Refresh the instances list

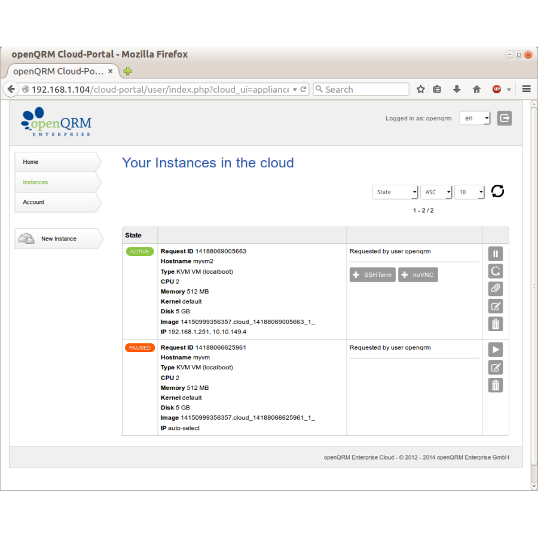pyautogui.click(x=497, y=191)
